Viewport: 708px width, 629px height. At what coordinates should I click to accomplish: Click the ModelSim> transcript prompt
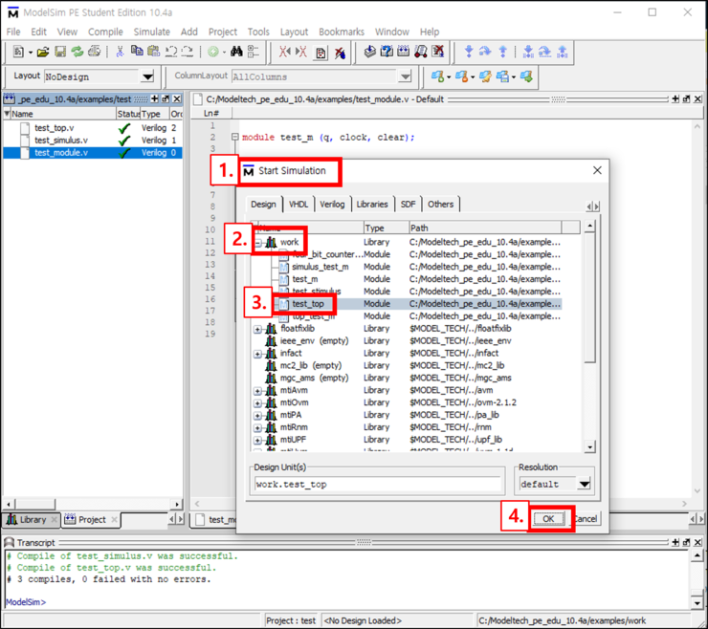[26, 602]
